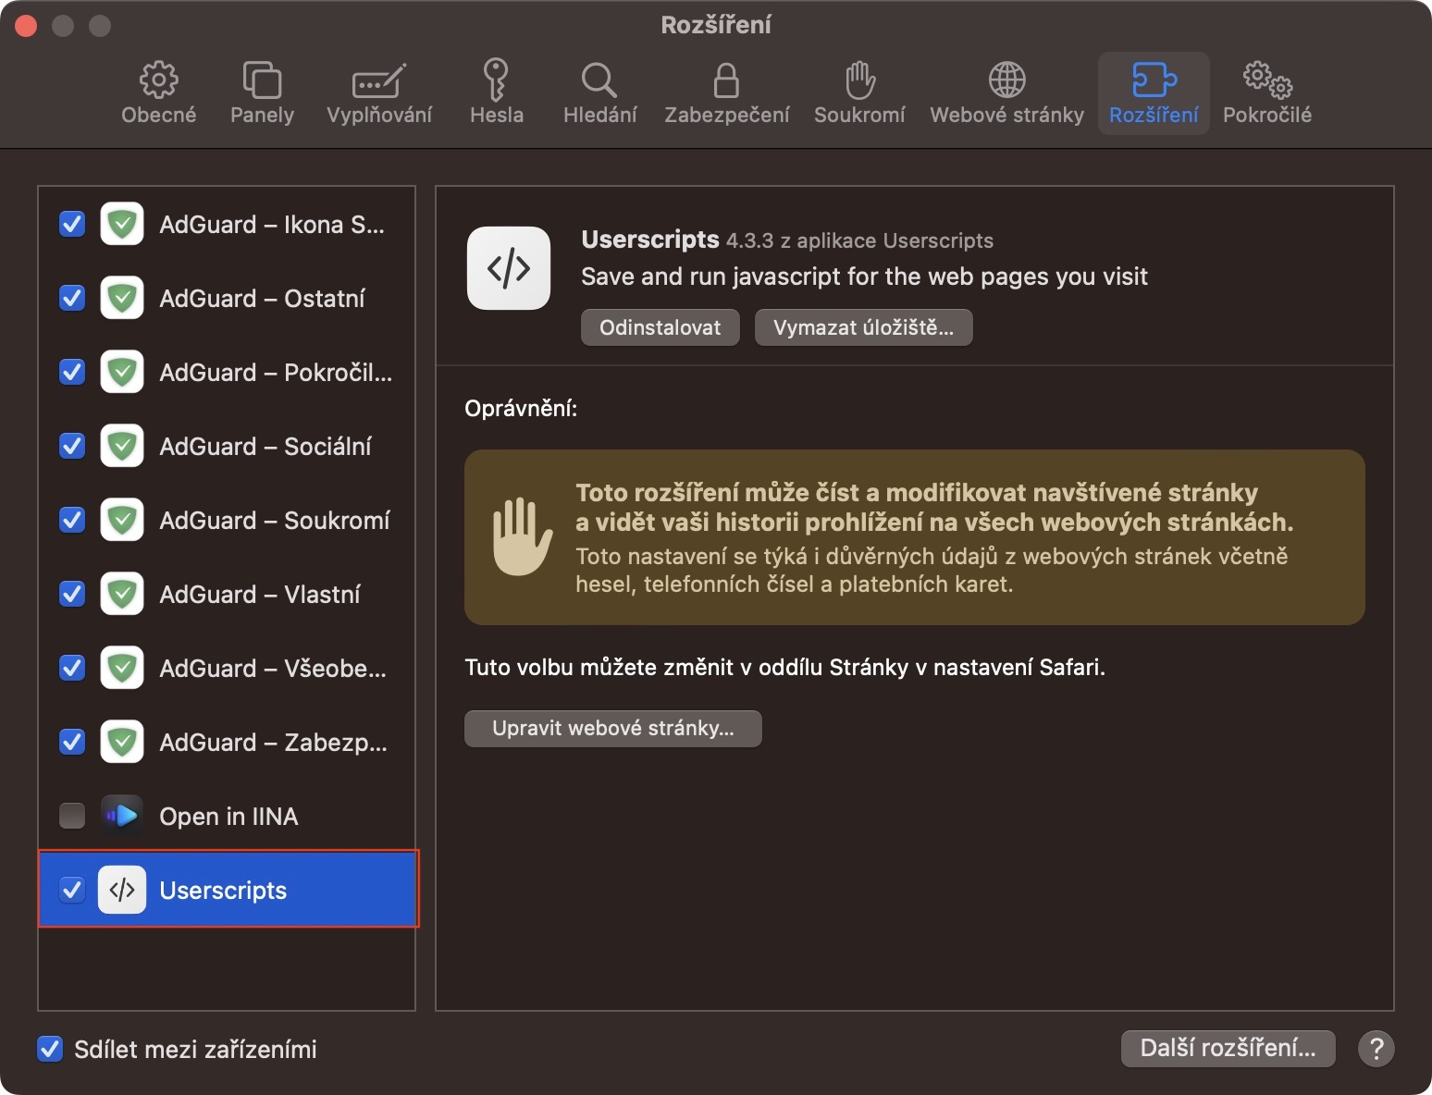
Task: Click the AdGuard – Sociální shield icon
Action: pyautogui.click(x=122, y=446)
